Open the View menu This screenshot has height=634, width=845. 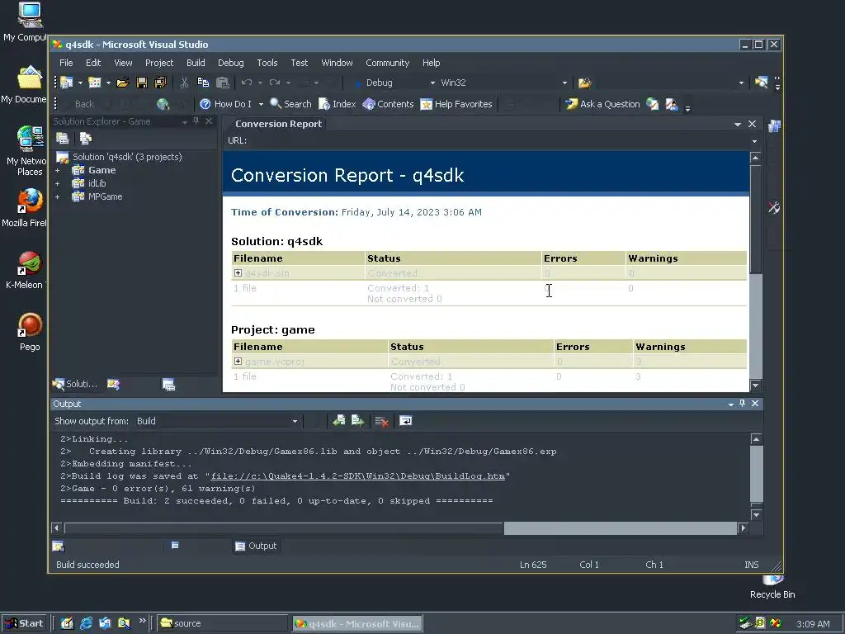tap(124, 63)
